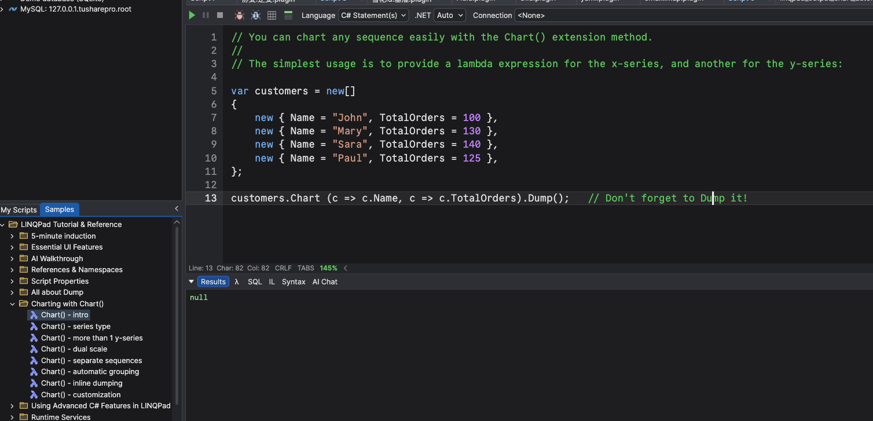The image size is (873, 421).
Task: Click the stop execution square icon
Action: pos(220,15)
